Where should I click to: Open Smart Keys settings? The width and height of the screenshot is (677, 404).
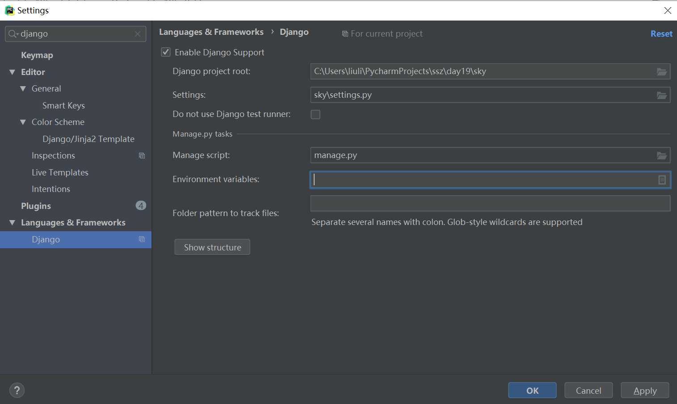(63, 106)
